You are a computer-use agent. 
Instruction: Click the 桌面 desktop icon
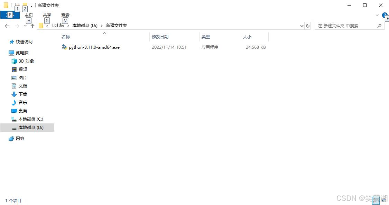(x=14, y=111)
